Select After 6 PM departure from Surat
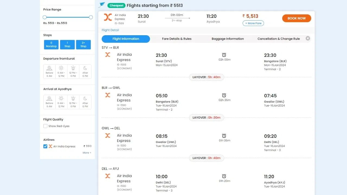Image resolution: width=347 pixels, height=195 pixels. coord(85,71)
